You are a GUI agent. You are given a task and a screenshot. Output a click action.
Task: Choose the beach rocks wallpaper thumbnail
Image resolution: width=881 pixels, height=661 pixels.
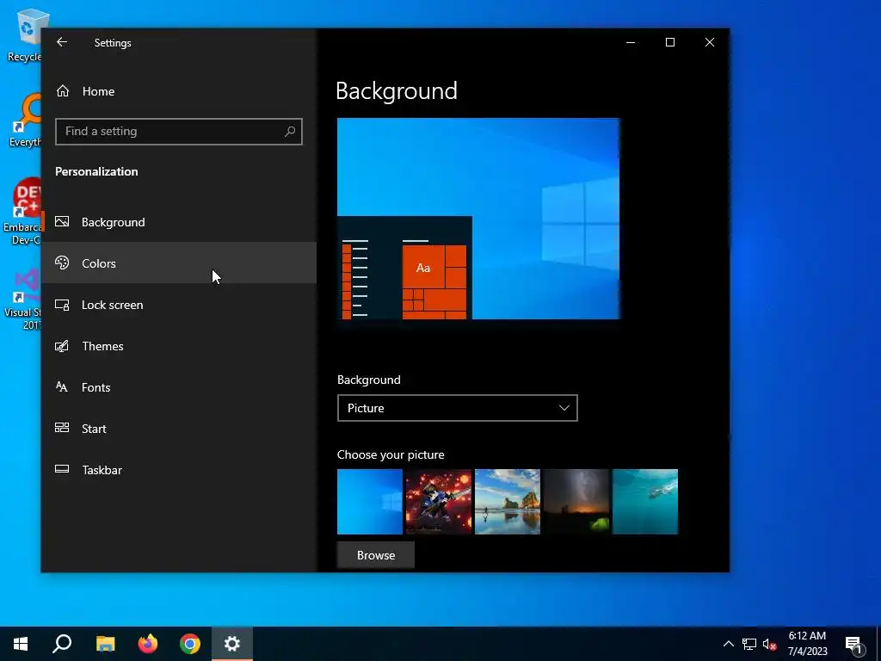coord(508,502)
